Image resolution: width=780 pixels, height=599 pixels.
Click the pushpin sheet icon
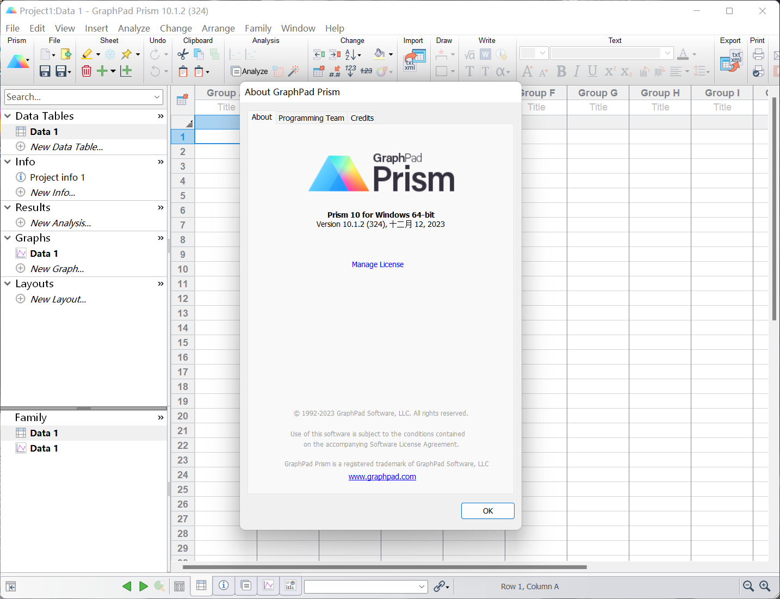pos(127,54)
